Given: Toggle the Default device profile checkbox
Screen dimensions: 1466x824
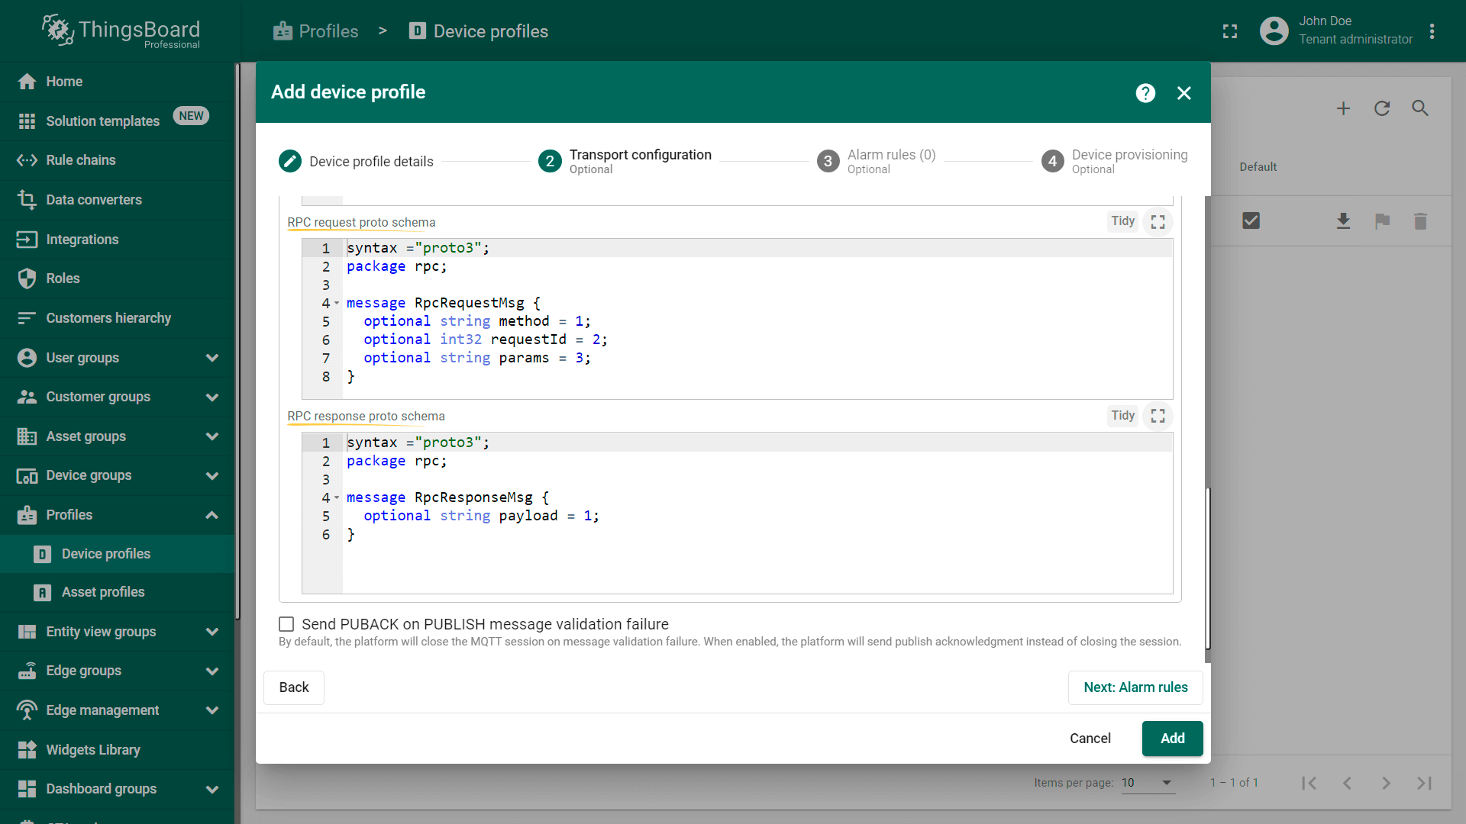Looking at the screenshot, I should click(1252, 220).
